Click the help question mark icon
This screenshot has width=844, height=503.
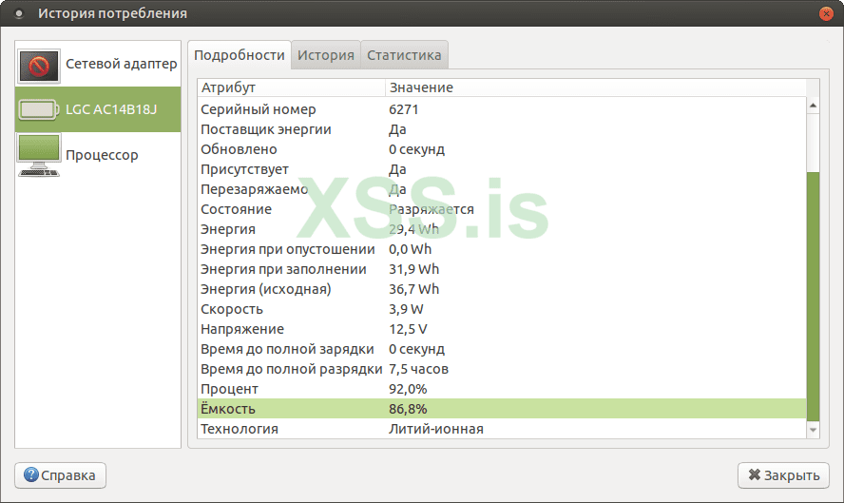pos(31,475)
